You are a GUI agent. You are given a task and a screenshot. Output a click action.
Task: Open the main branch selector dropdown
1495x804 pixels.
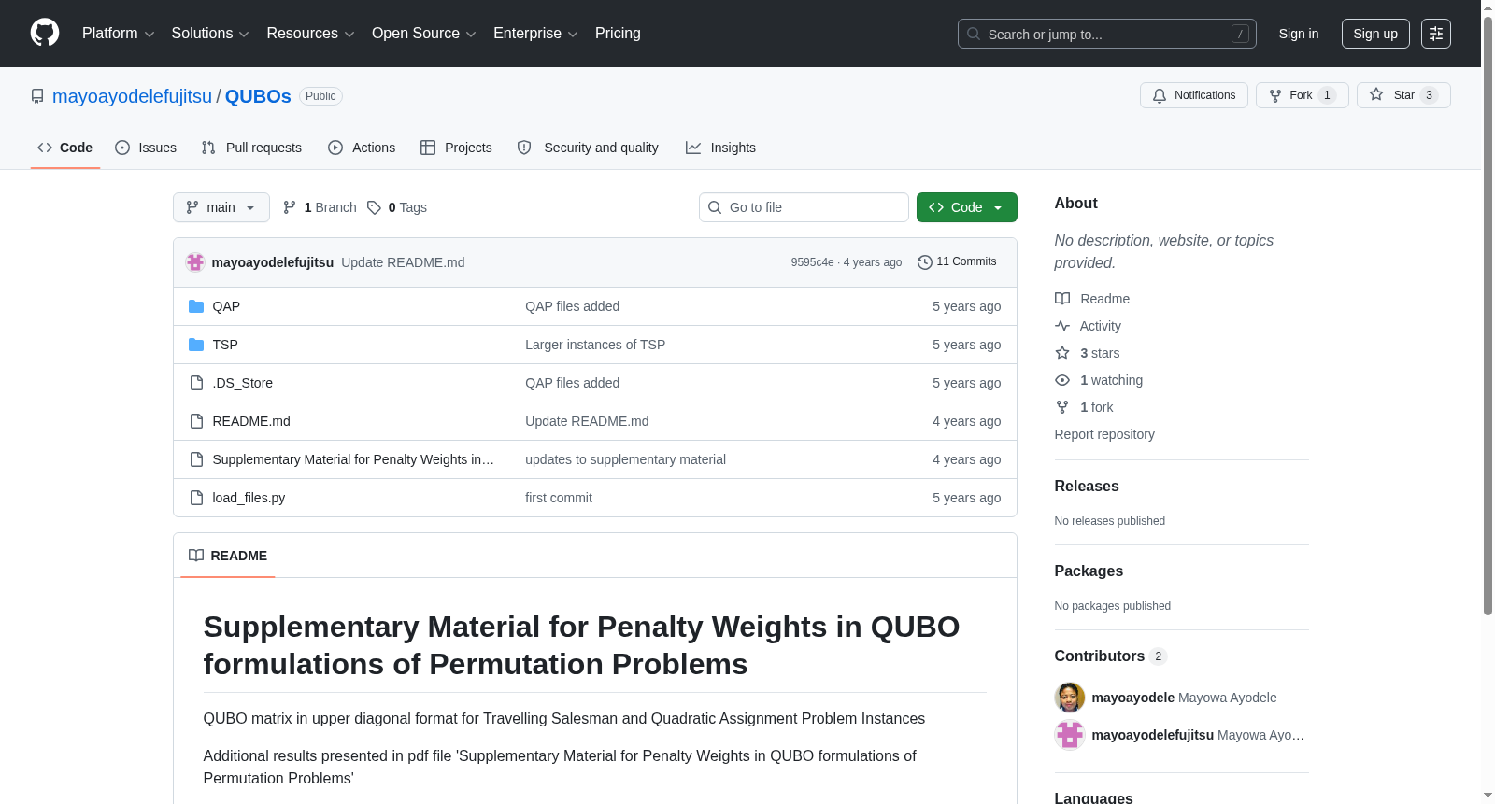coord(221,207)
